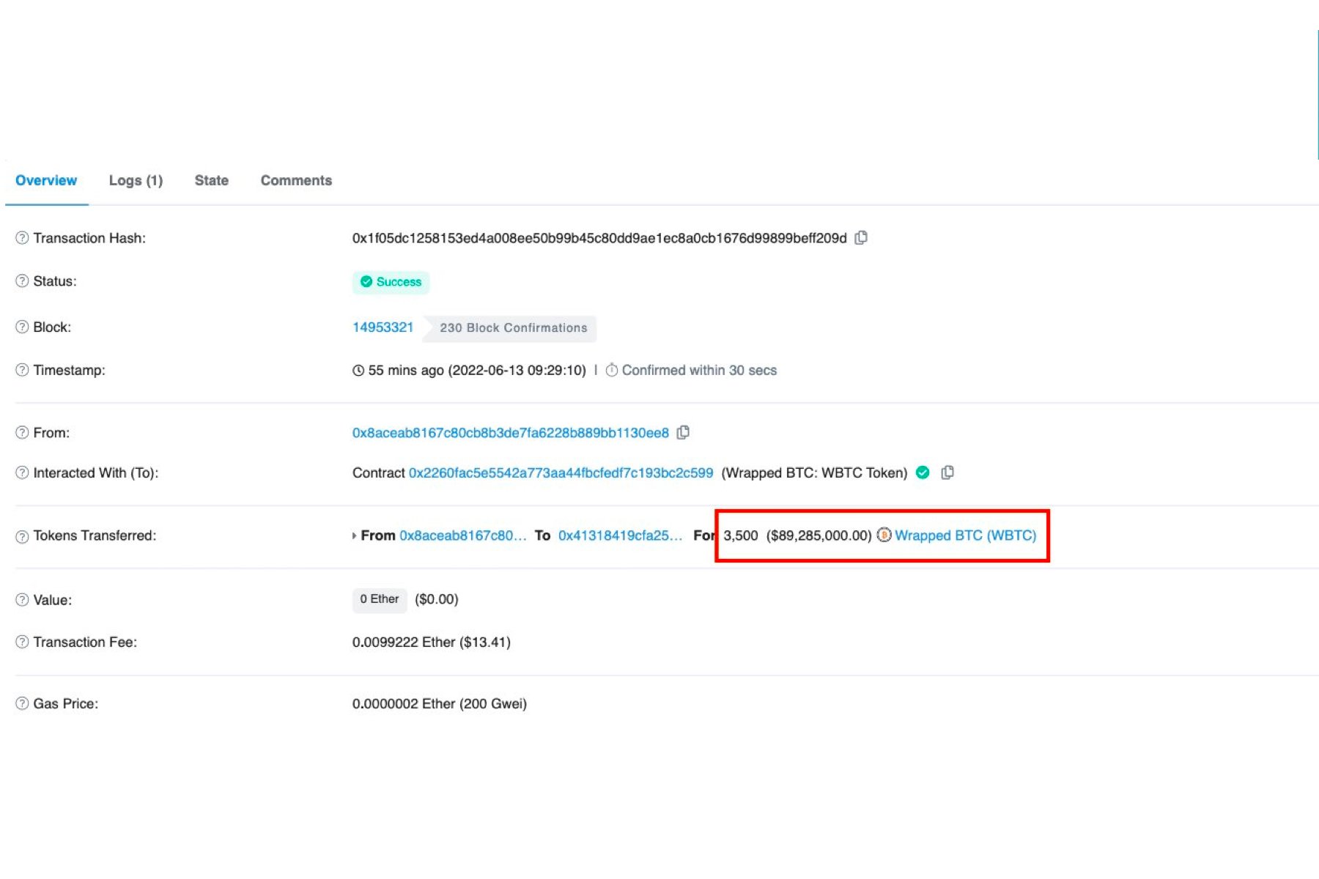1319x879 pixels.
Task: Switch to the Logs tab
Action: click(136, 180)
